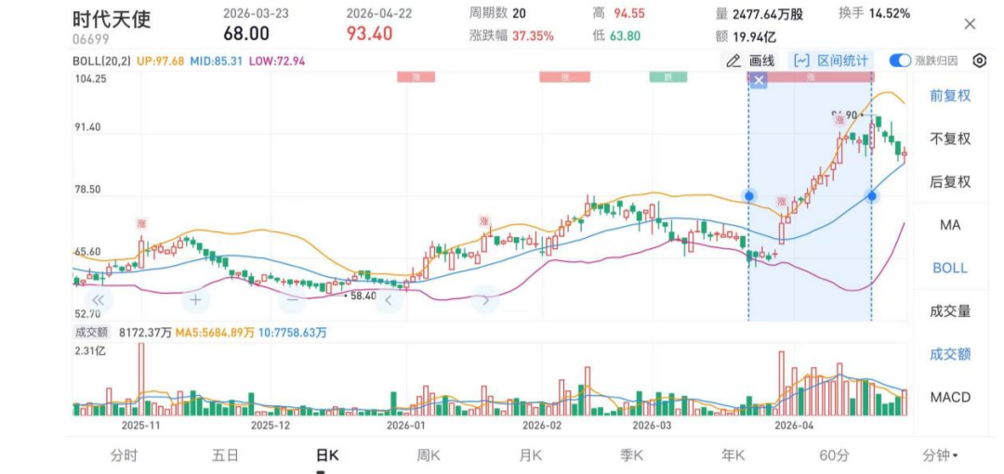The height and width of the screenshot is (474, 1004).
Task: Click the 2026-04 date axis label
Action: (793, 425)
